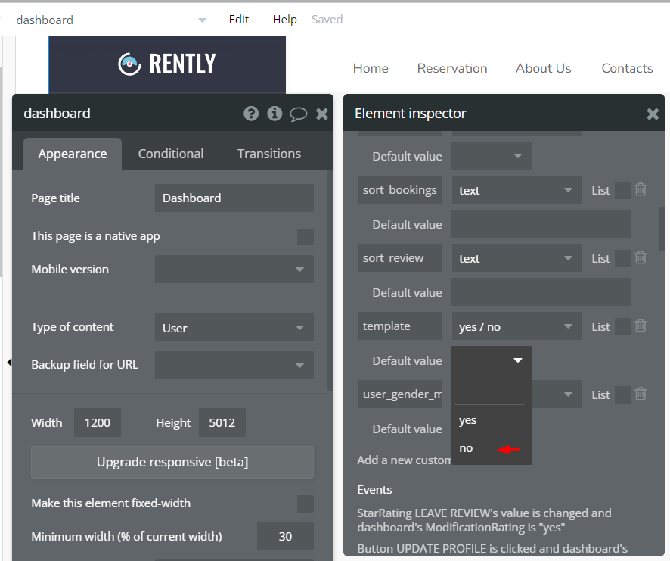This screenshot has width=670, height=561.
Task: Click the Upgrade responsive [beta] button
Action: 172,462
